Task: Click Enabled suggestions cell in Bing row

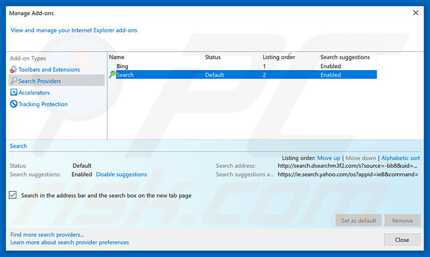Action: tap(330, 66)
